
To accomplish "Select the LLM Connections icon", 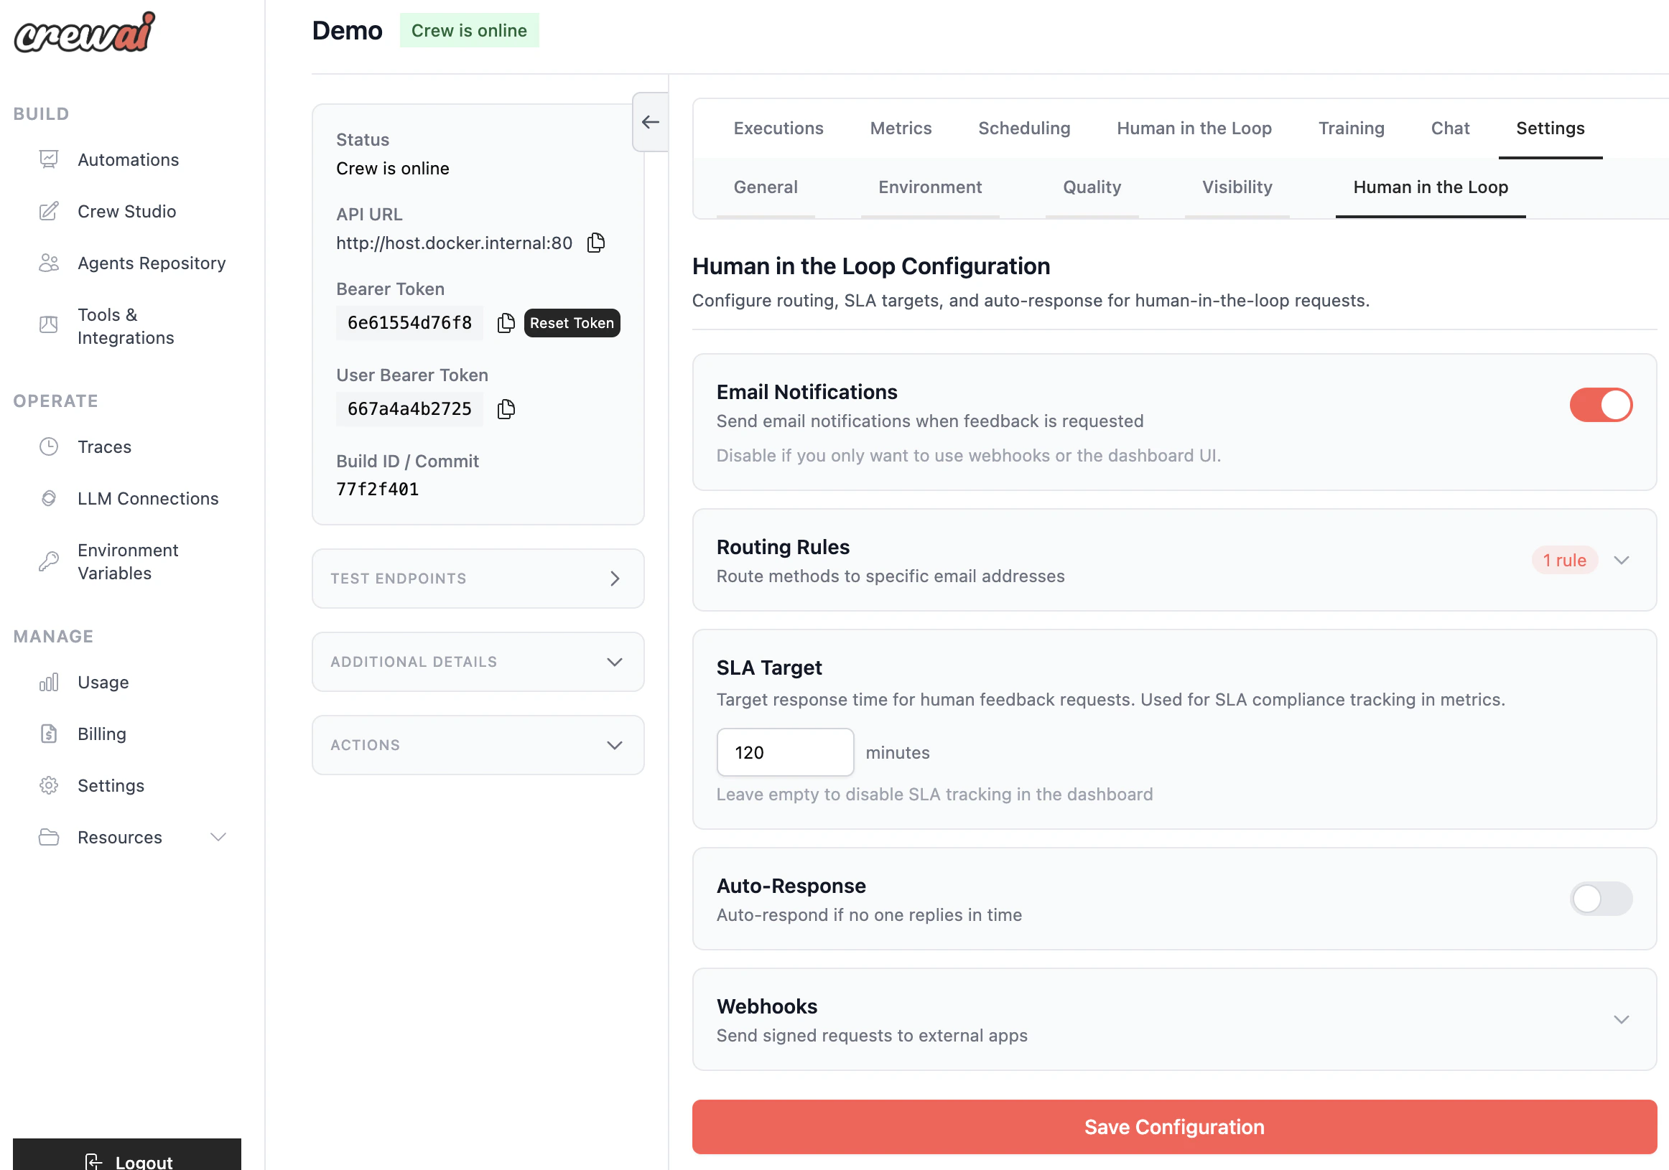I will 48,499.
